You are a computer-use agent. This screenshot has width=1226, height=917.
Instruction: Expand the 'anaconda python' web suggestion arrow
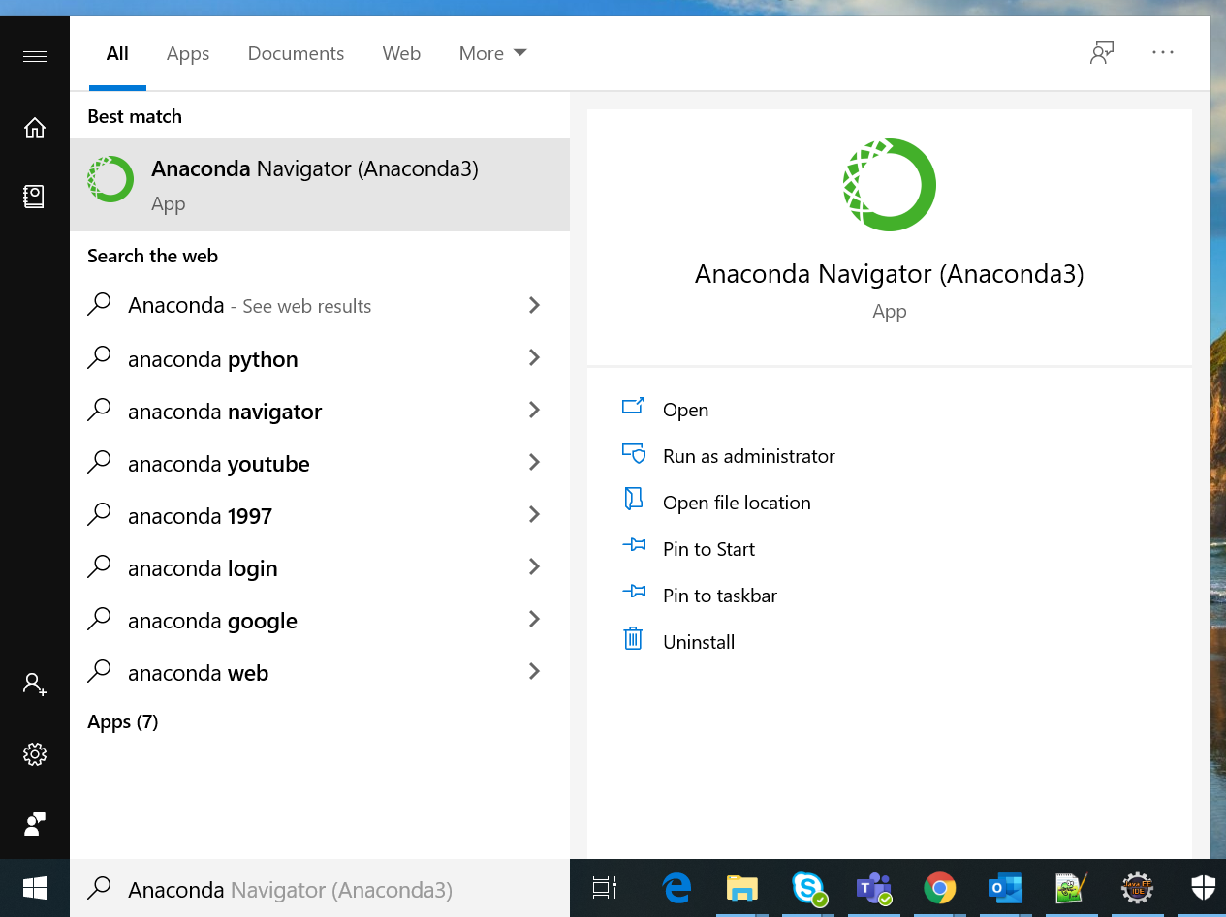pyautogui.click(x=534, y=358)
